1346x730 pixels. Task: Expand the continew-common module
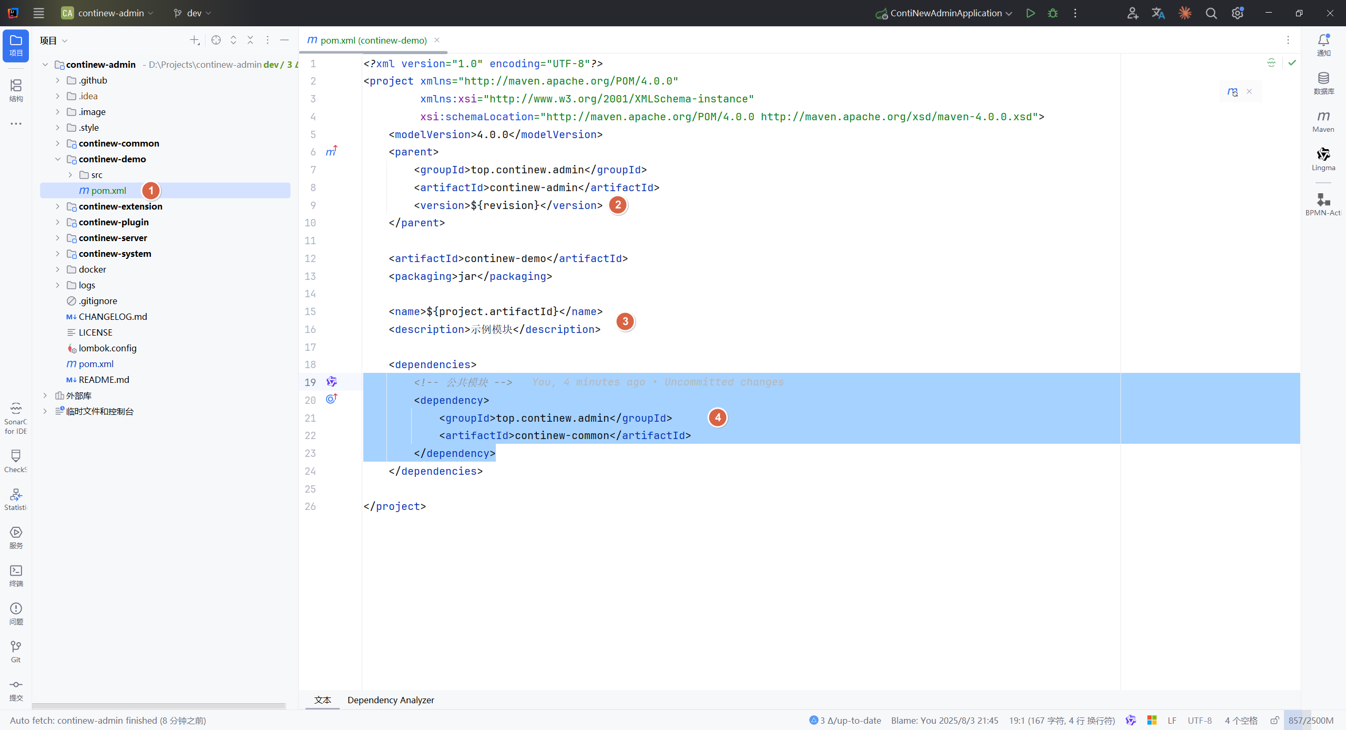58,143
